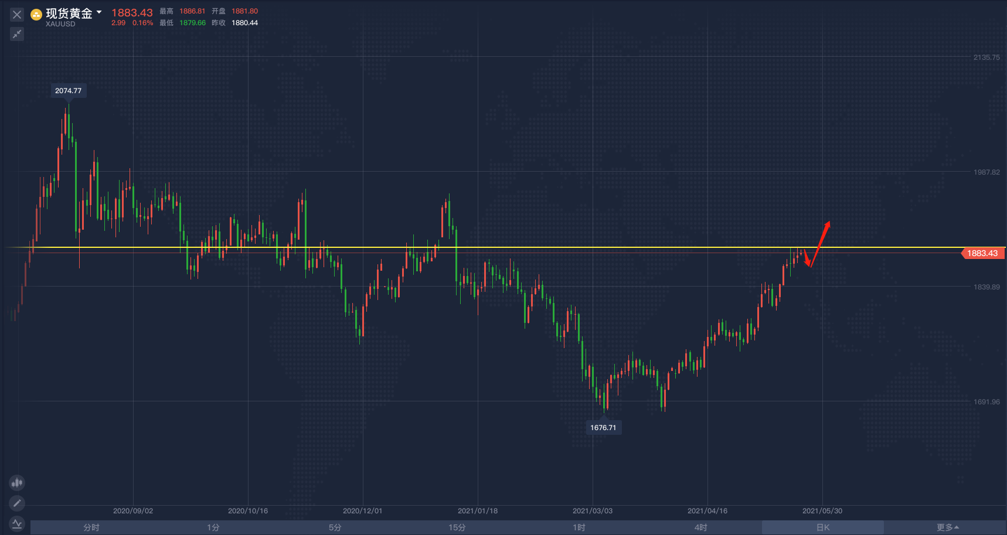
Task: Click the 最低 value 1879.66
Action: [192, 23]
